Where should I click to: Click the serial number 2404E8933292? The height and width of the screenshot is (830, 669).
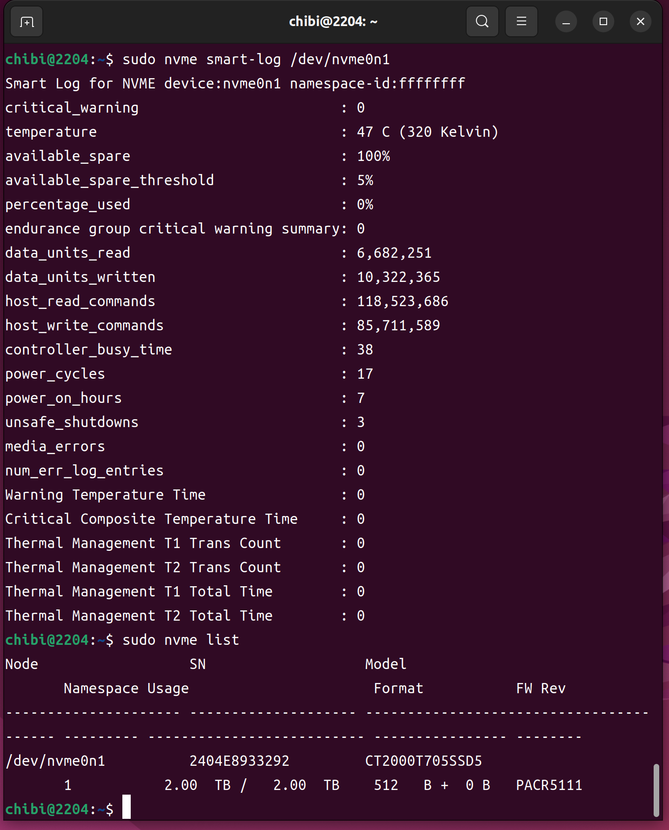click(x=239, y=761)
